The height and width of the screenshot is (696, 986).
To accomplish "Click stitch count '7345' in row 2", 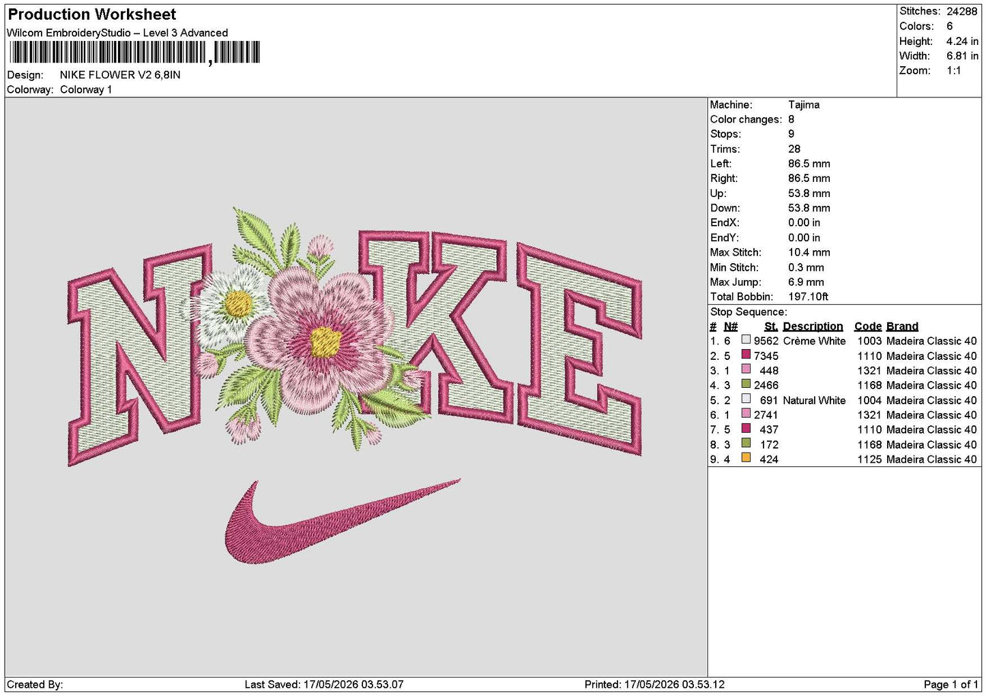I will [x=766, y=356].
